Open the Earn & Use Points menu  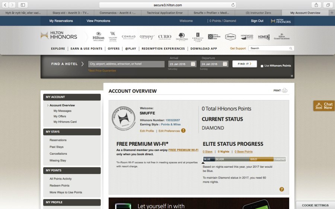click(86, 49)
